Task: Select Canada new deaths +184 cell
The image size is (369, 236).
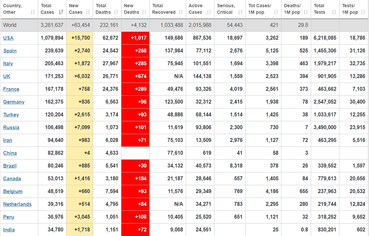Action: click(x=135, y=179)
